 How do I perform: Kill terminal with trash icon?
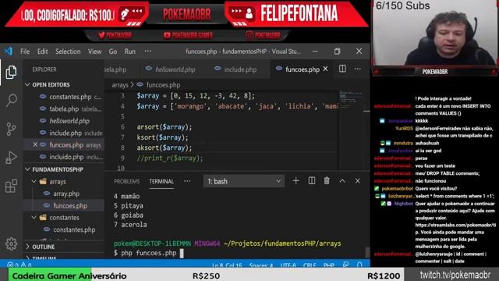click(327, 181)
